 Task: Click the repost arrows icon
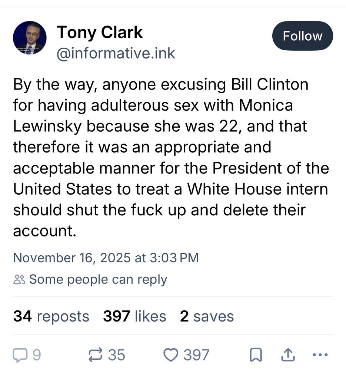pyautogui.click(x=96, y=355)
